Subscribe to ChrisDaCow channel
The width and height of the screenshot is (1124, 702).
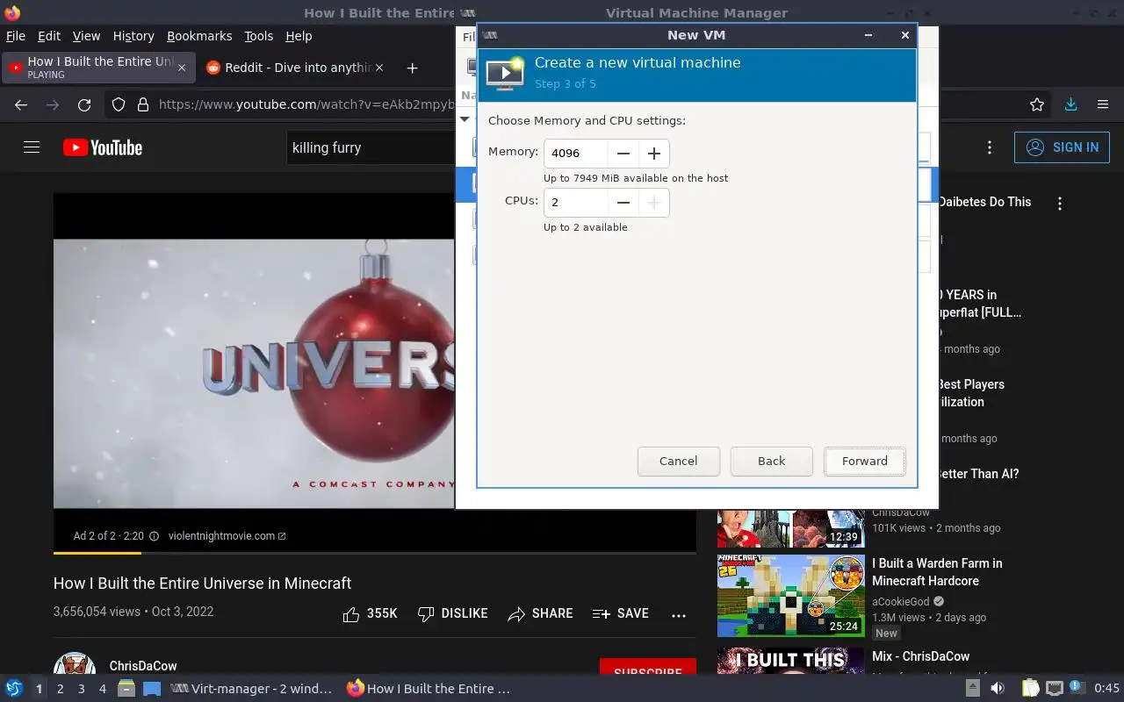click(648, 668)
